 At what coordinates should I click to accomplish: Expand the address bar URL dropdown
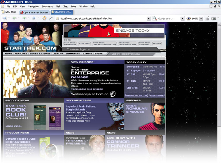click(x=149, y=18)
